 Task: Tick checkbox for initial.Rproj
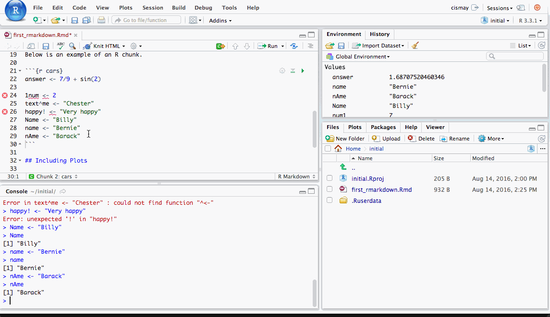click(x=330, y=178)
